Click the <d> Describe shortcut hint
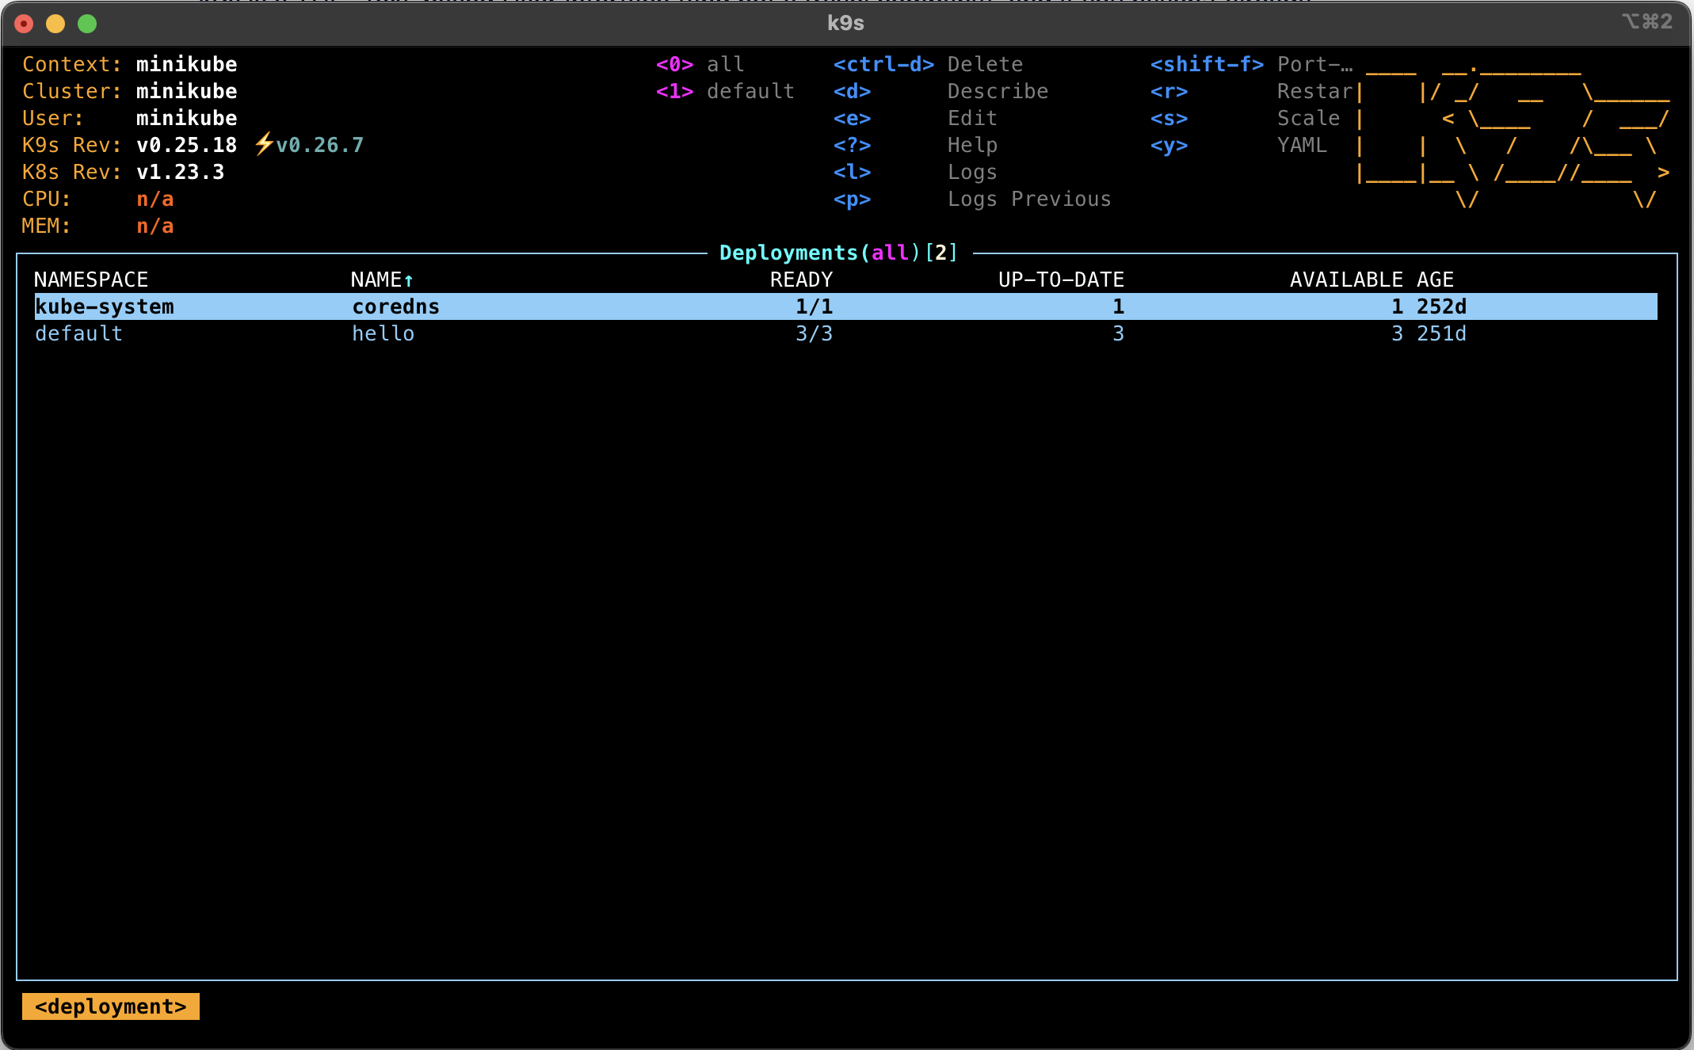Viewport: 1694px width, 1050px height. (x=940, y=91)
